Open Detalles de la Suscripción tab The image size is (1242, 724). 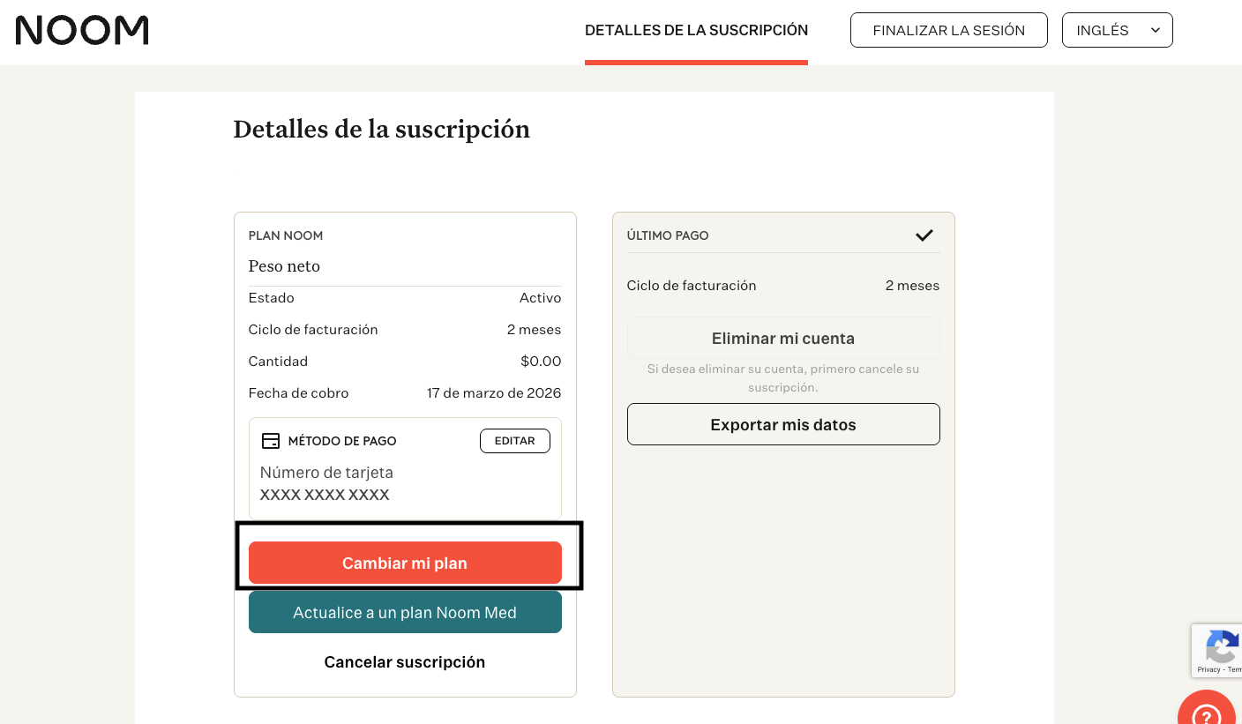(x=696, y=30)
